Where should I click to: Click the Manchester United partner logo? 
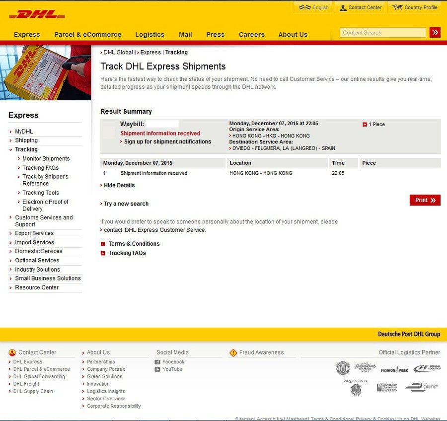(x=343, y=368)
